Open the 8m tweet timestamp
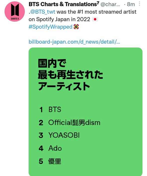This screenshot has height=176, width=147. click(131, 4)
